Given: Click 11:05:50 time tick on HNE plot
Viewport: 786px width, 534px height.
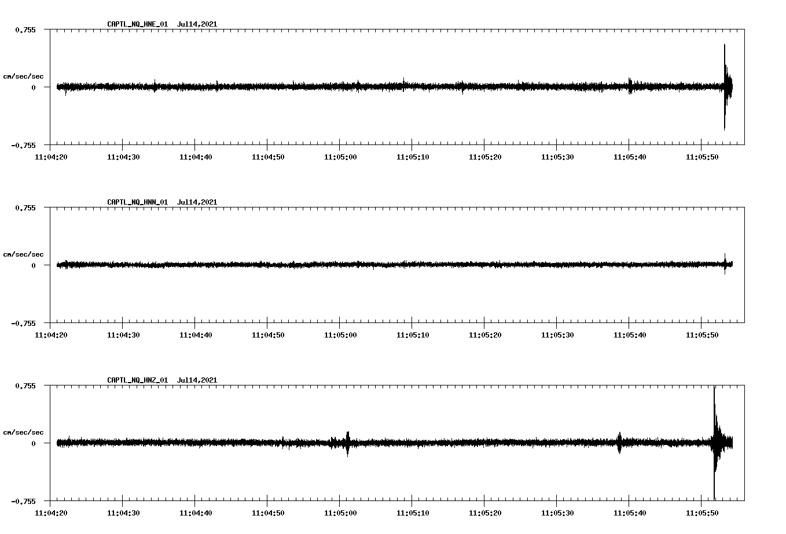Looking at the screenshot, I should coord(701,157).
